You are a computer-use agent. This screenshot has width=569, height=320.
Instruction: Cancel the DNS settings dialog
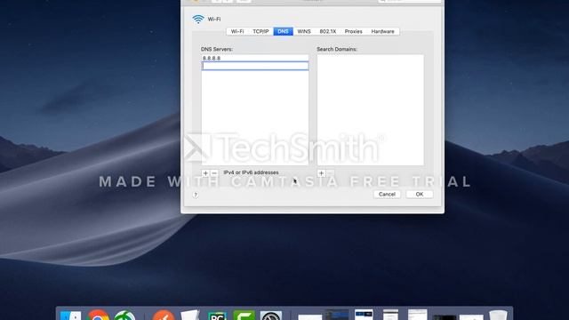click(x=387, y=195)
